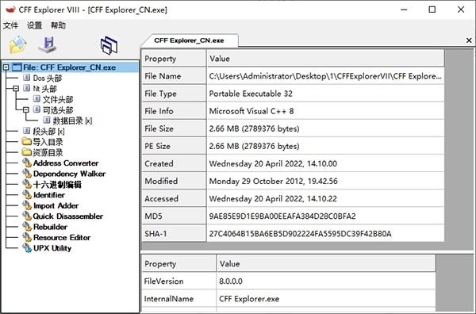This screenshot has width=476, height=314.
Task: Click the file icon beside File: CFF Explorer_CN.exe
Action: coord(17,67)
